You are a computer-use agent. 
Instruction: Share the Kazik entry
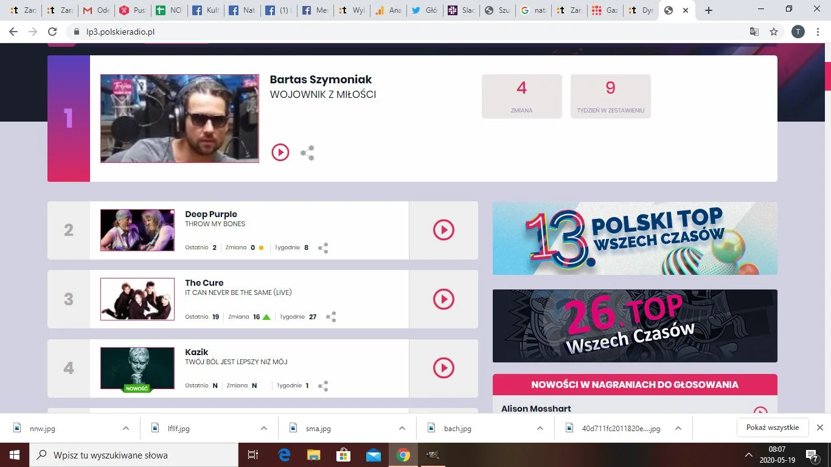coord(323,386)
